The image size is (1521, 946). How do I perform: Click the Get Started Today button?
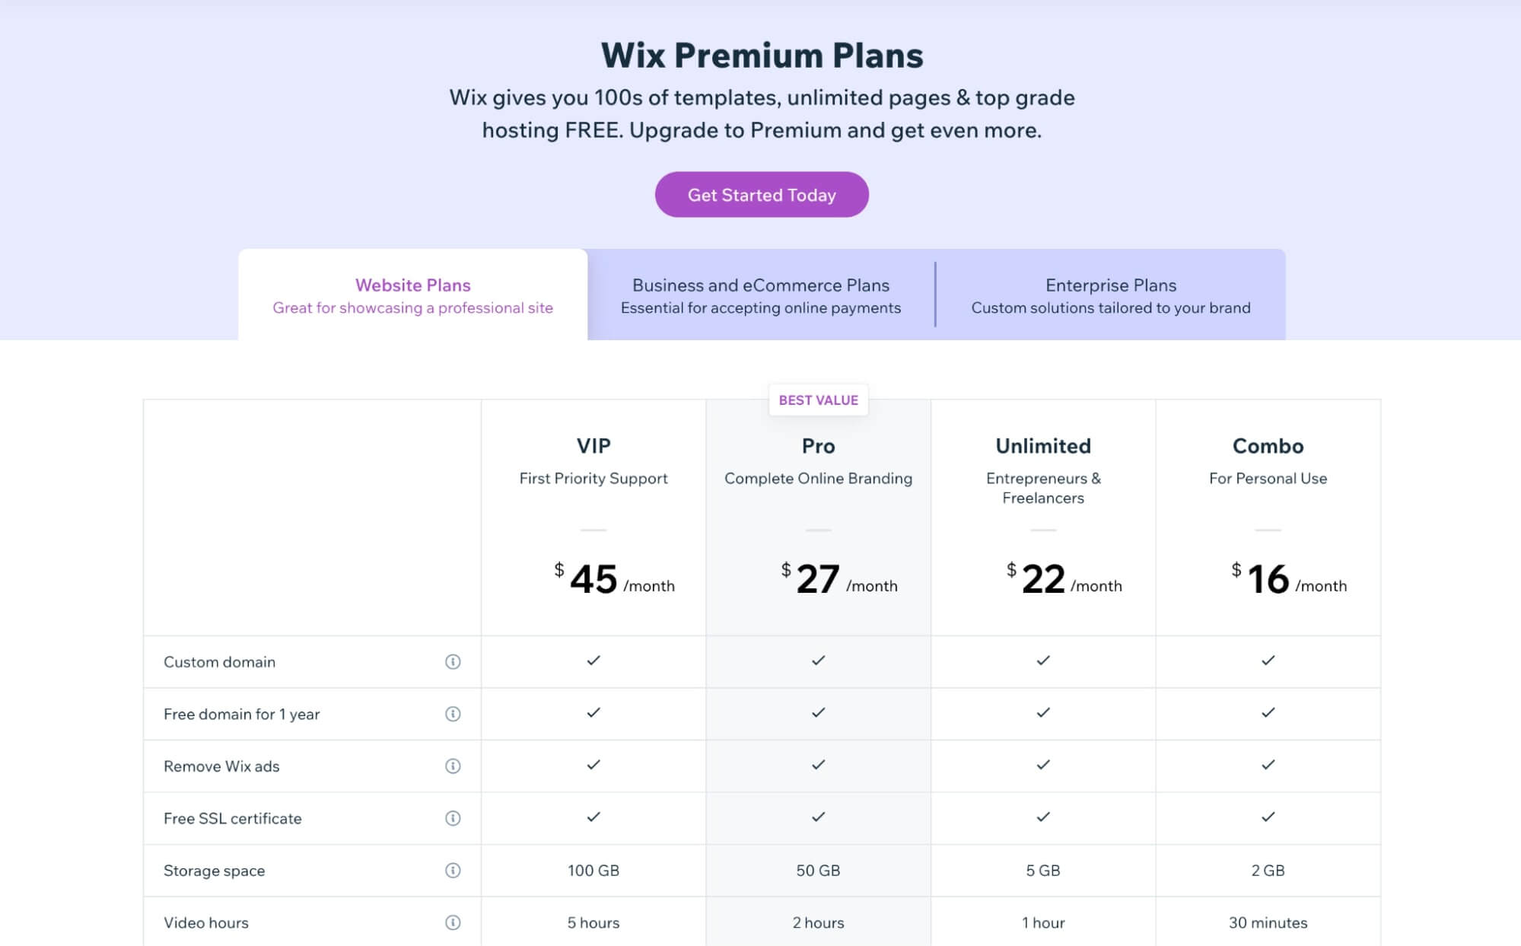tap(762, 195)
